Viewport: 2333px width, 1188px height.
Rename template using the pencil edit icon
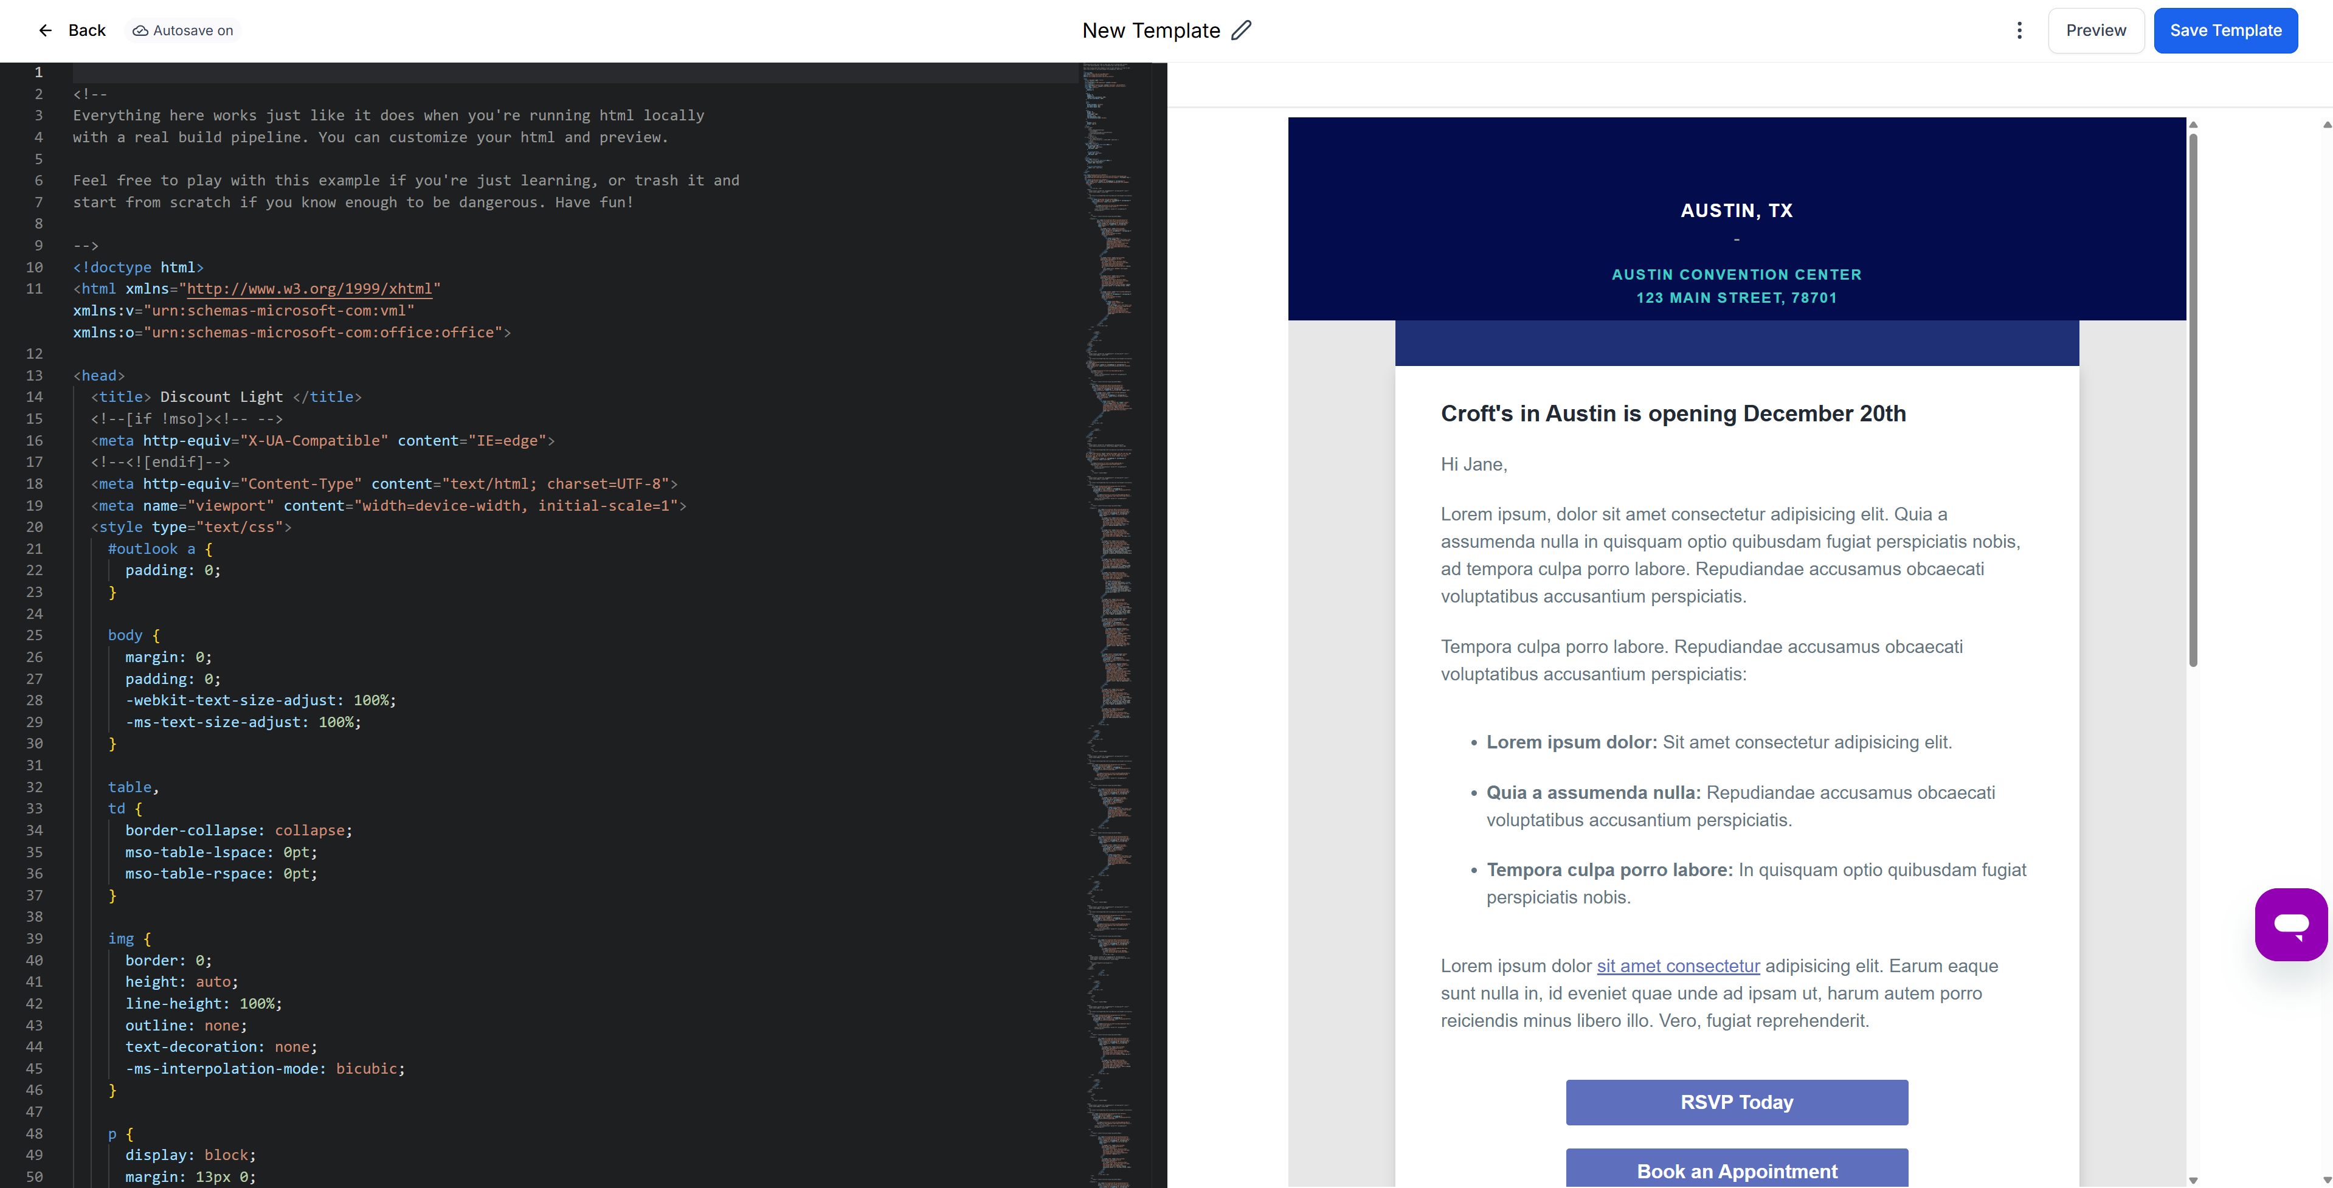click(x=1241, y=30)
